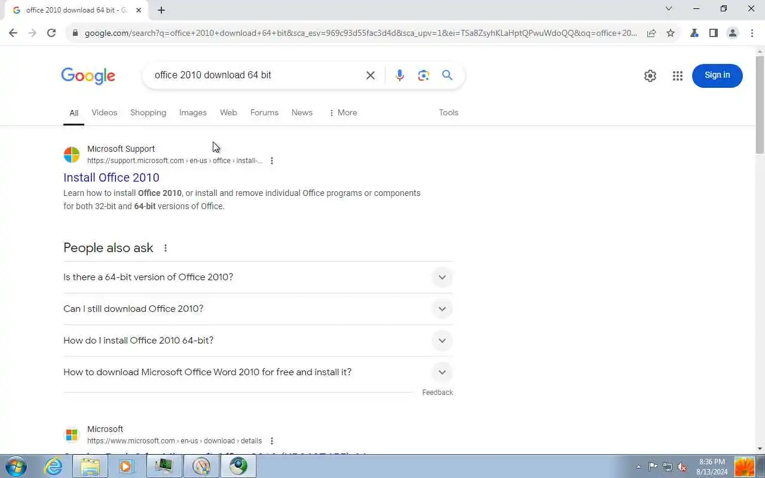This screenshot has width=765, height=478.
Task: Show hidden tray icons arrow
Action: pos(638,467)
